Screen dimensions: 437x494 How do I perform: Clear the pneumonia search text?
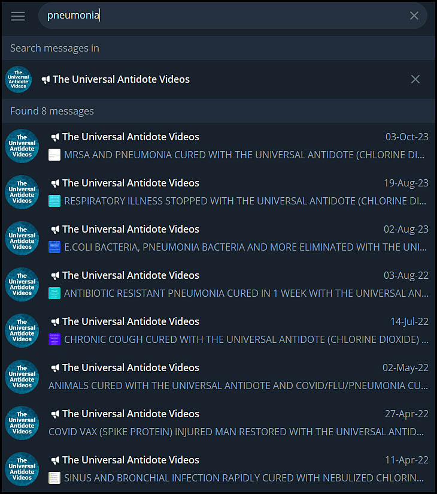pos(414,16)
